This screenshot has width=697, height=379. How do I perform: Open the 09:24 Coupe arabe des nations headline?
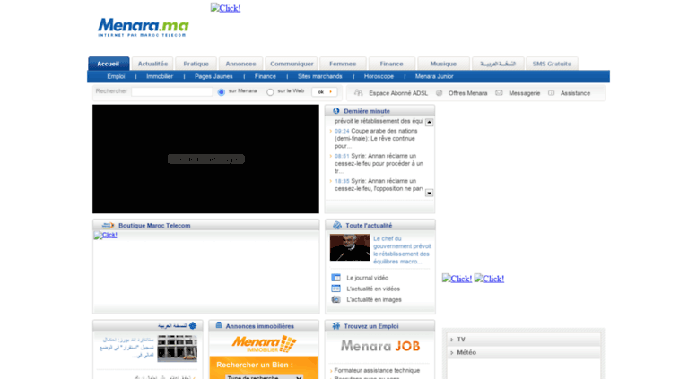pos(376,139)
